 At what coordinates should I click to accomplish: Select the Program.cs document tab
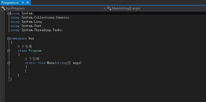click(x=10, y=3)
